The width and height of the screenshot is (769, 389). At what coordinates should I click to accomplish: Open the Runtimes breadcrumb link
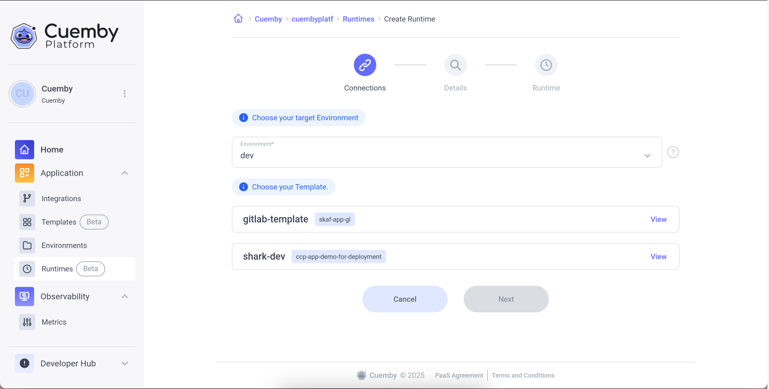[358, 19]
